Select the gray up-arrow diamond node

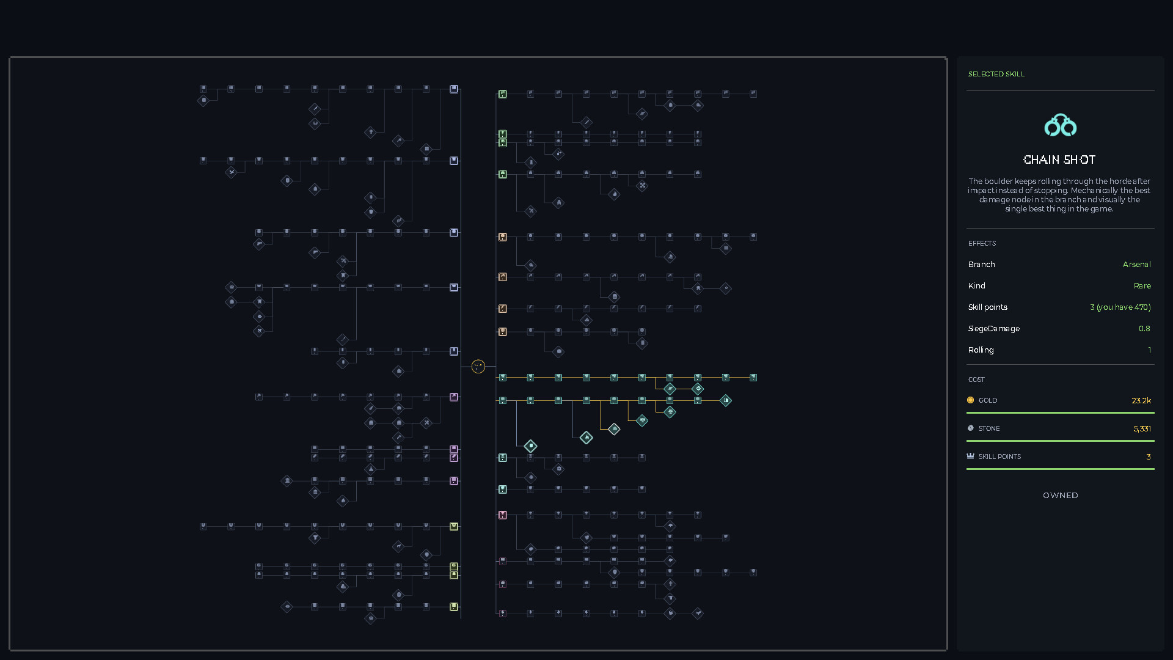point(370,132)
